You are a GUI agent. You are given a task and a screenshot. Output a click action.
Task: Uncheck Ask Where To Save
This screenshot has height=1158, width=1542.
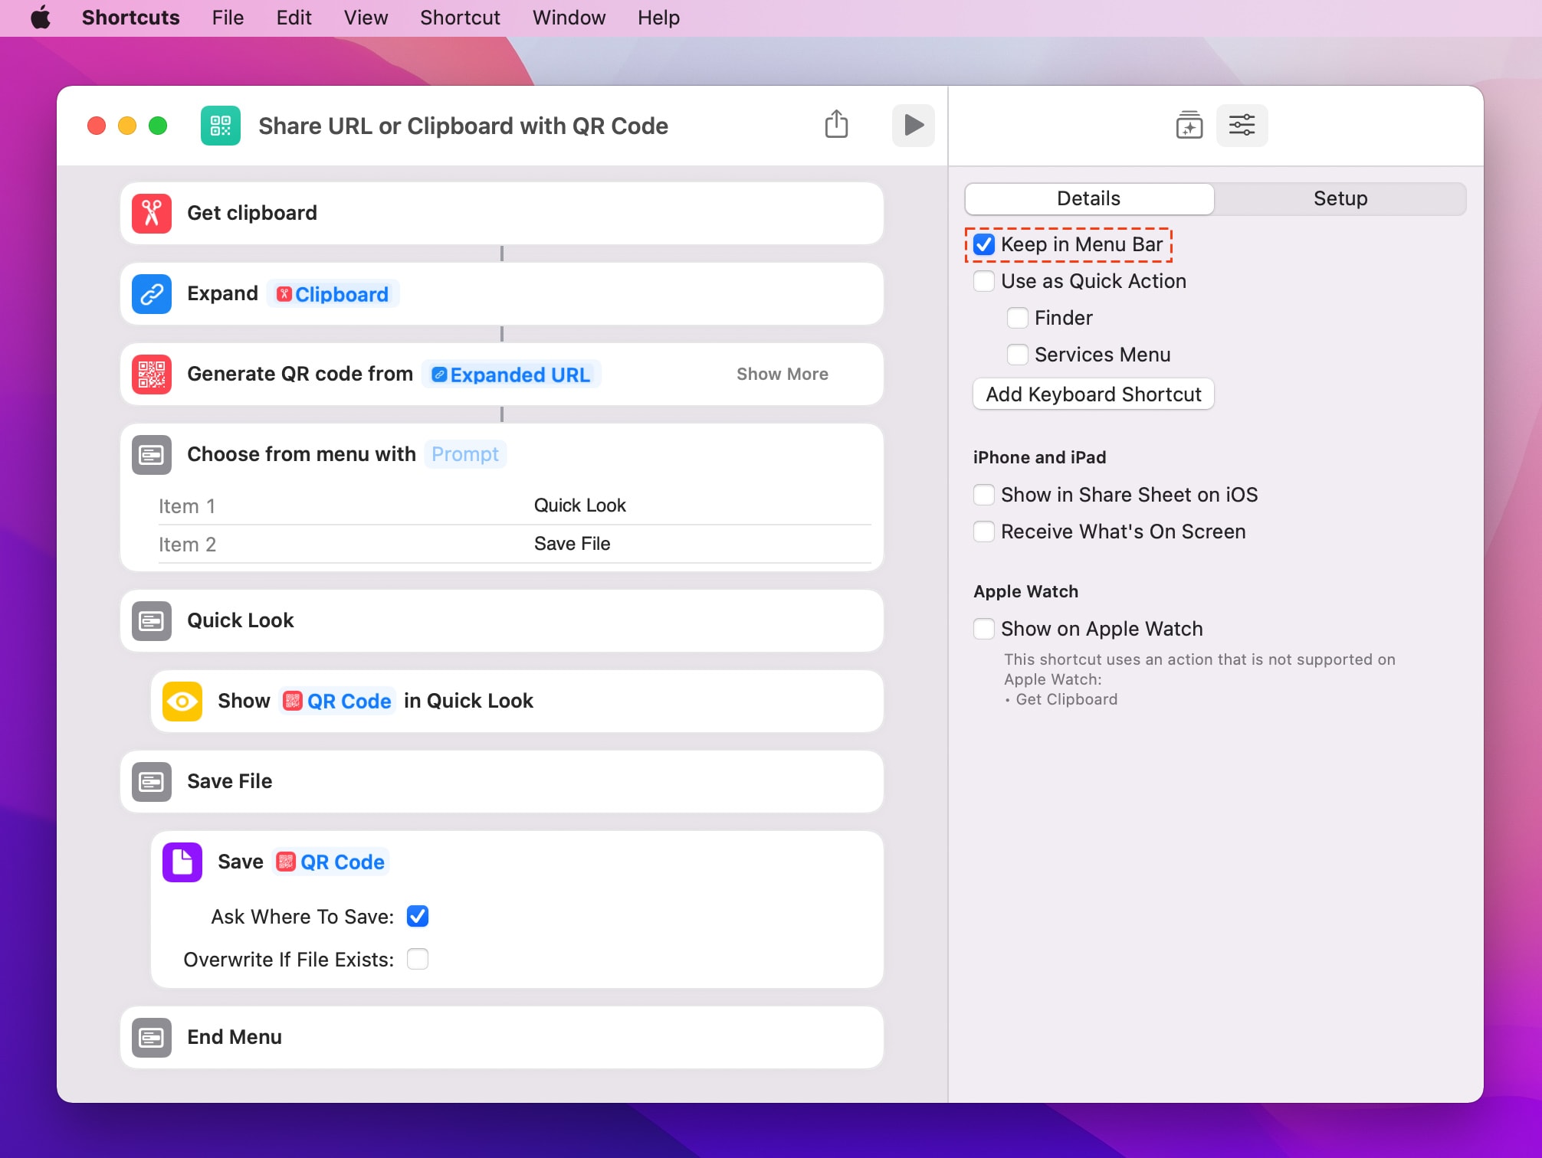point(417,916)
